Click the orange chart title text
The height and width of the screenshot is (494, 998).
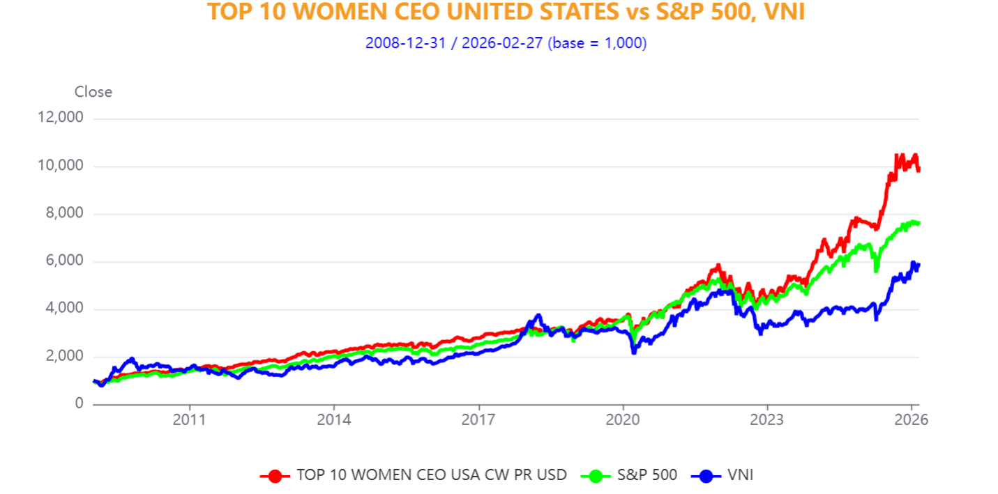(506, 12)
